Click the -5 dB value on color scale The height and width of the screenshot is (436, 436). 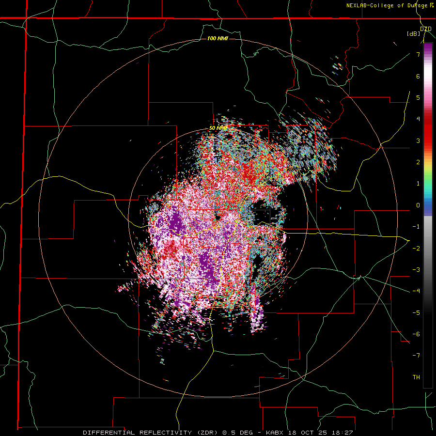pos(416,312)
